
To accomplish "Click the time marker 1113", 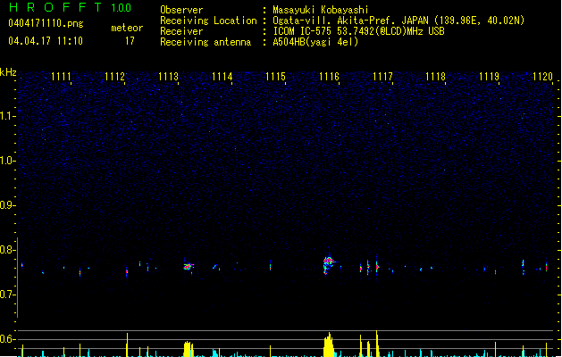I will (168, 77).
